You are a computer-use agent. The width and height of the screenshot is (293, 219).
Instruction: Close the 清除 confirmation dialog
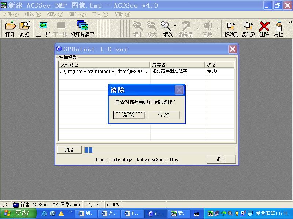point(179,90)
